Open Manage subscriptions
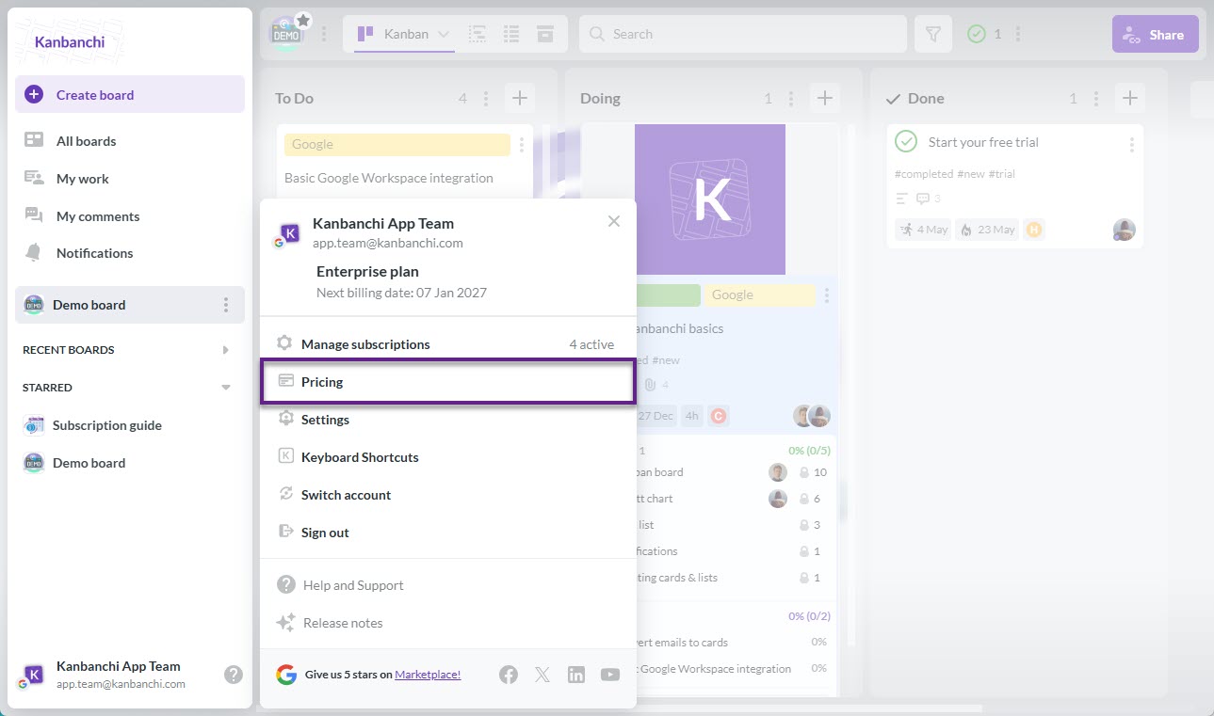The height and width of the screenshot is (716, 1214). tap(448, 344)
